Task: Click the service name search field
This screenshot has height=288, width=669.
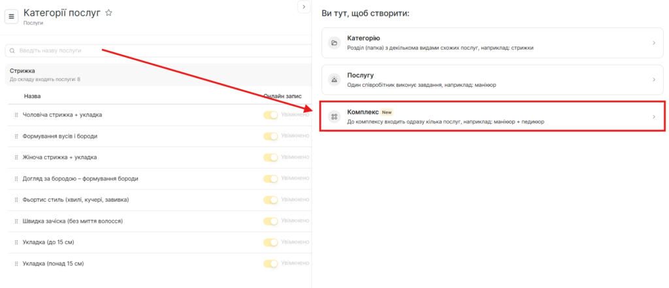Action: point(157,50)
